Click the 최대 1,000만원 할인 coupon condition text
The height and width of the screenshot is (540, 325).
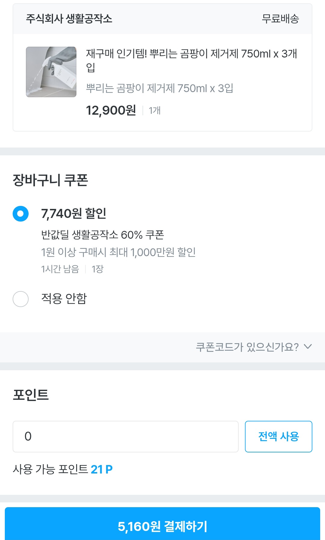point(118,252)
